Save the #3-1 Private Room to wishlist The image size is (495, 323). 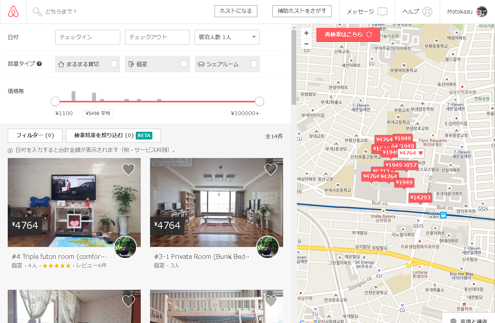click(x=271, y=169)
